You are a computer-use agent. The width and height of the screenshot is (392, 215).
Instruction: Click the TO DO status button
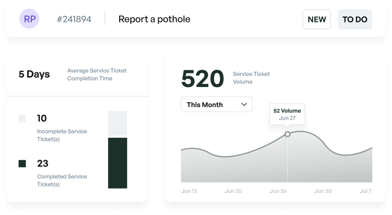pyautogui.click(x=355, y=19)
